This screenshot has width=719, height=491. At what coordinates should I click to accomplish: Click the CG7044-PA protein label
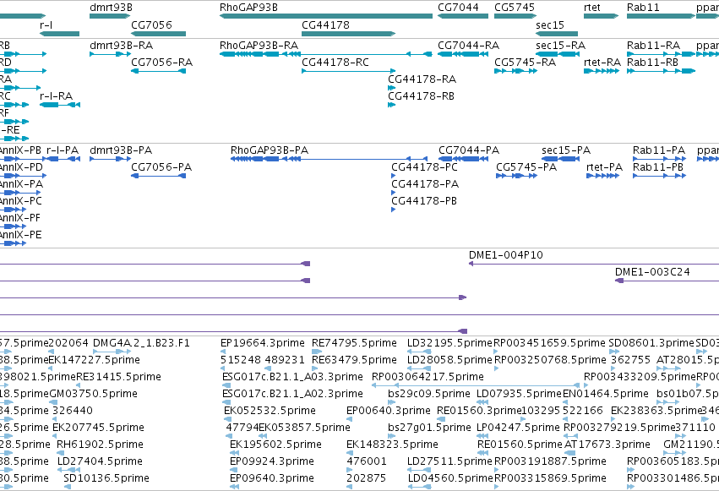click(469, 150)
